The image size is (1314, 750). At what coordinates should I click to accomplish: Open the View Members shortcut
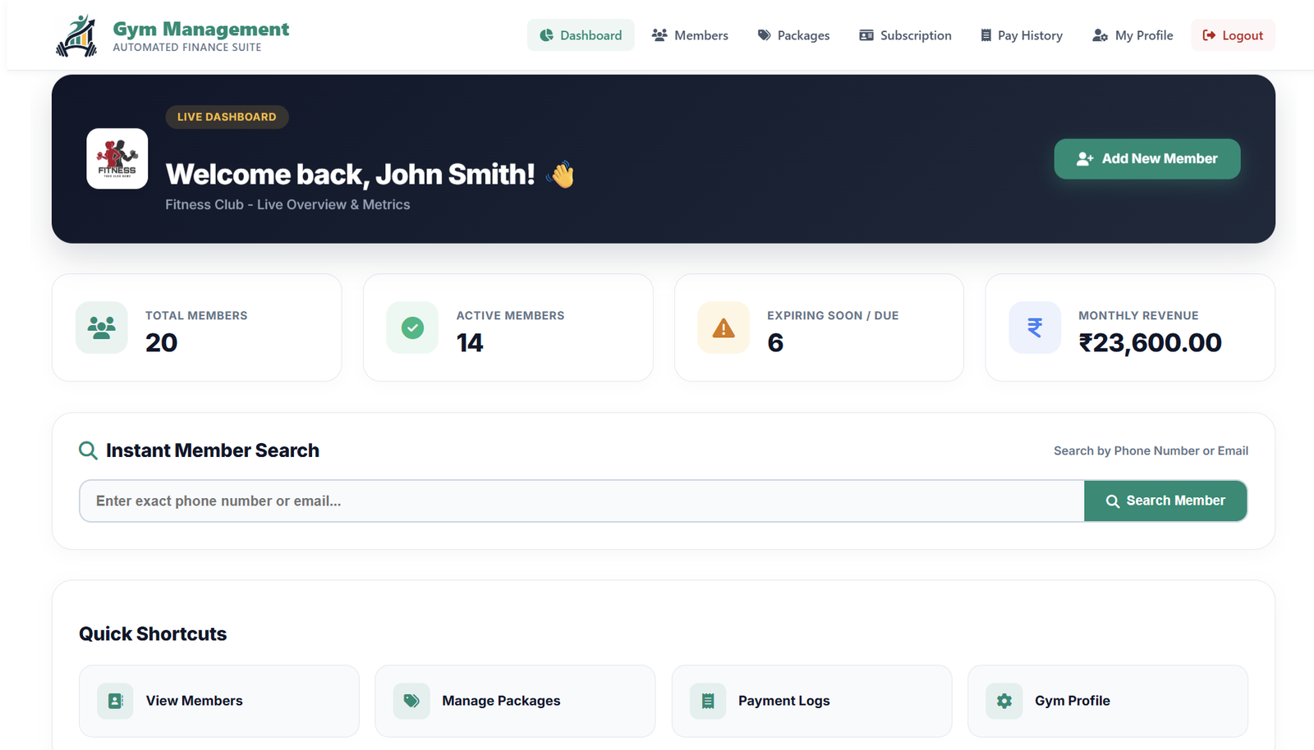219,701
